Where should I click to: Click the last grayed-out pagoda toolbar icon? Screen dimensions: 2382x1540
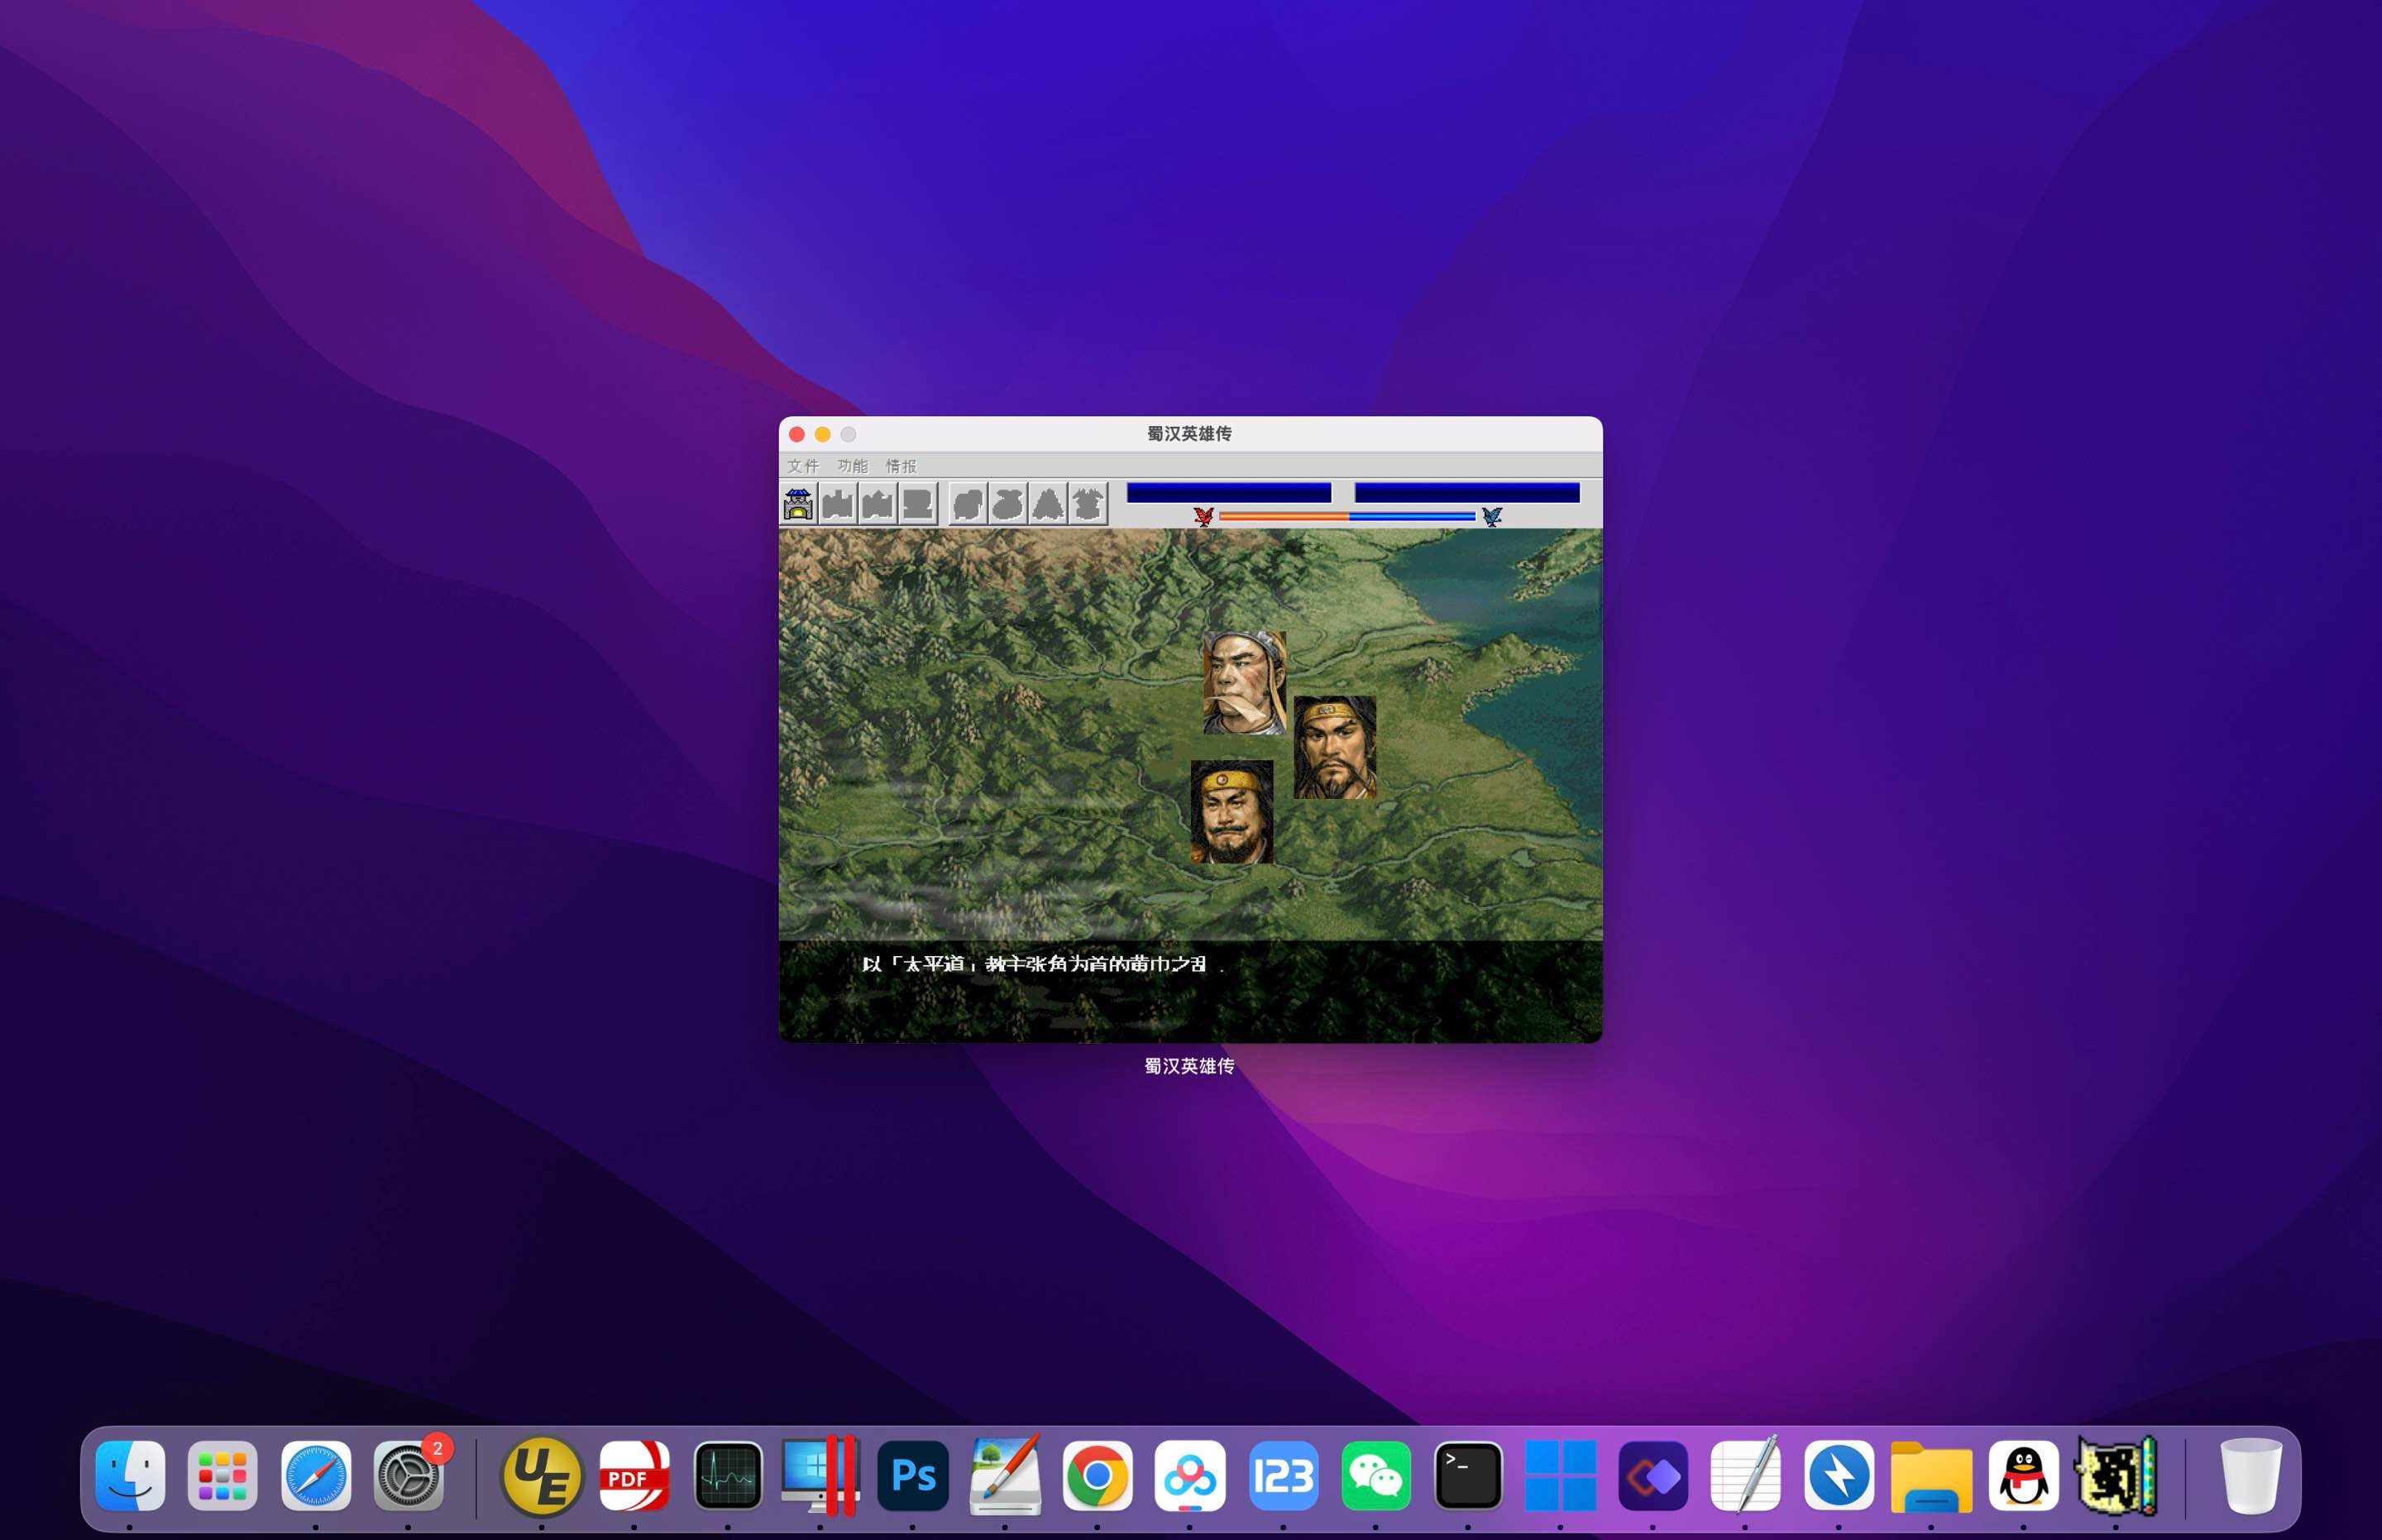click(x=1088, y=504)
